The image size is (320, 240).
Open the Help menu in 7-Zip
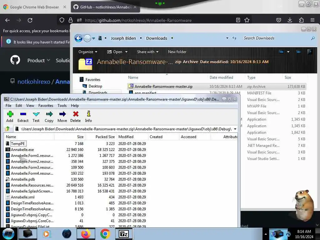tap(75, 106)
